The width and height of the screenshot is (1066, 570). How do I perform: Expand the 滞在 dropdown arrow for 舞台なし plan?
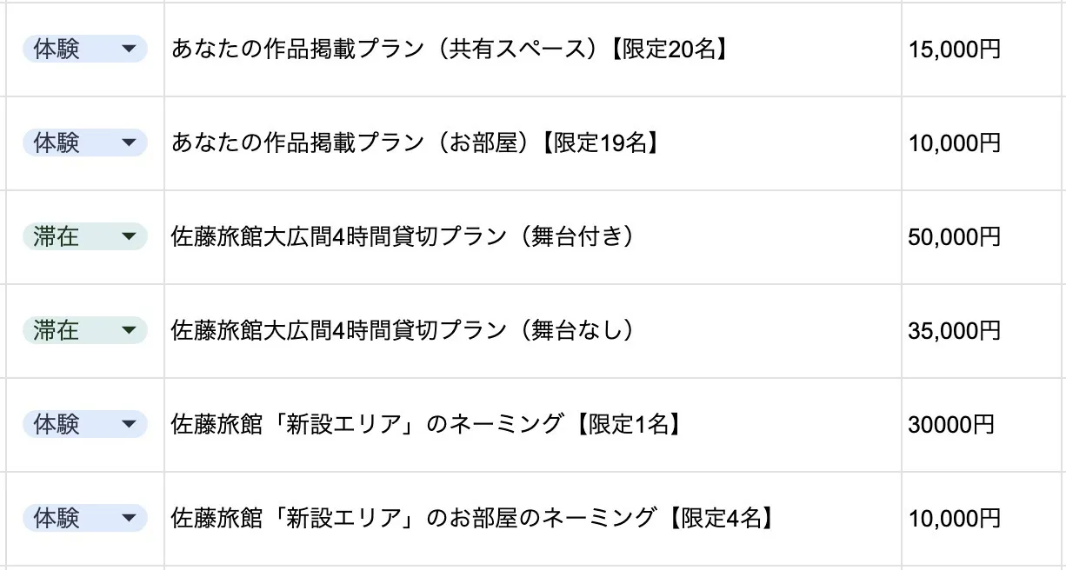pyautogui.click(x=129, y=330)
